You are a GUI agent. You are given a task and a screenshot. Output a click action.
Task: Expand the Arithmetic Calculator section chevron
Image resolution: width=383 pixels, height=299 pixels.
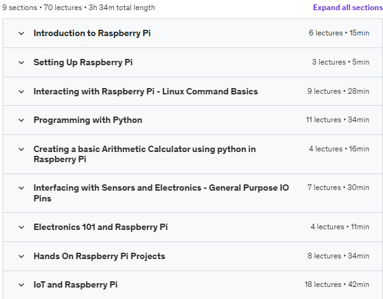pyautogui.click(x=22, y=149)
